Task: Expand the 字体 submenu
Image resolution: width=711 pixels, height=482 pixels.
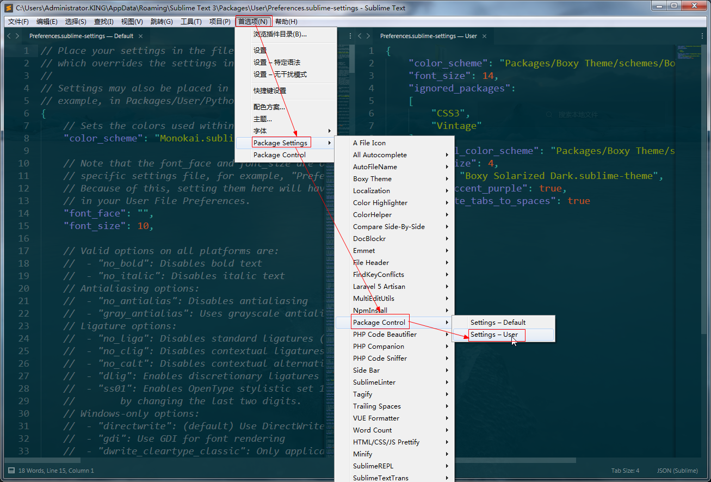Action: pos(286,131)
